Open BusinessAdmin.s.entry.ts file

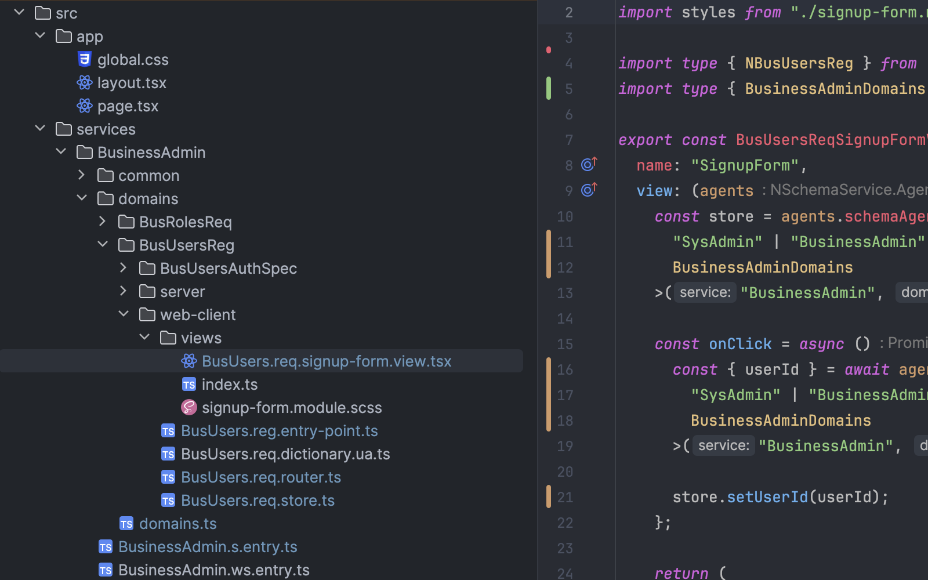tap(208, 547)
